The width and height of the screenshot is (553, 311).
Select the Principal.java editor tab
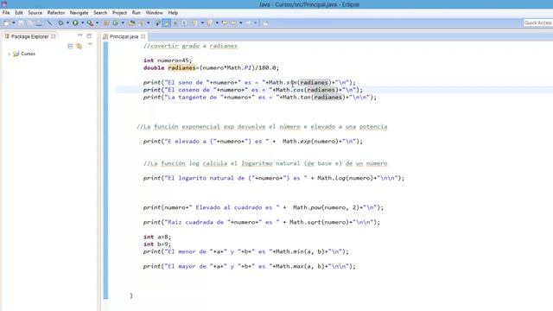coord(124,36)
